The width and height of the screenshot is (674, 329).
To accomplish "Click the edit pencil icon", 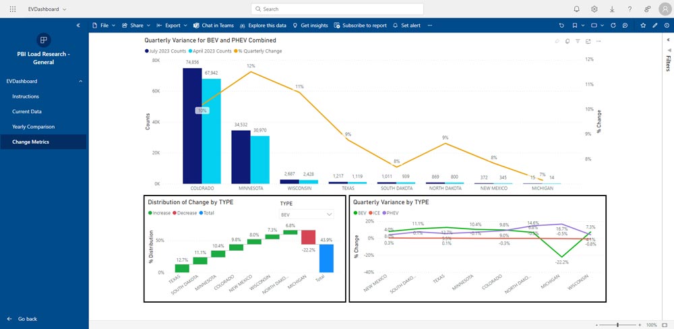I will pos(654,25).
